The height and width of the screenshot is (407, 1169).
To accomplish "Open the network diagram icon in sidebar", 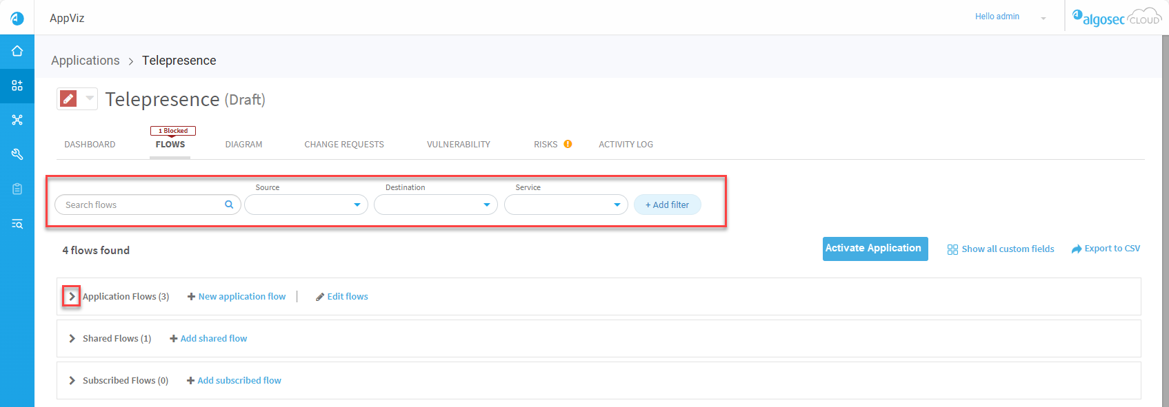I will click(x=17, y=120).
